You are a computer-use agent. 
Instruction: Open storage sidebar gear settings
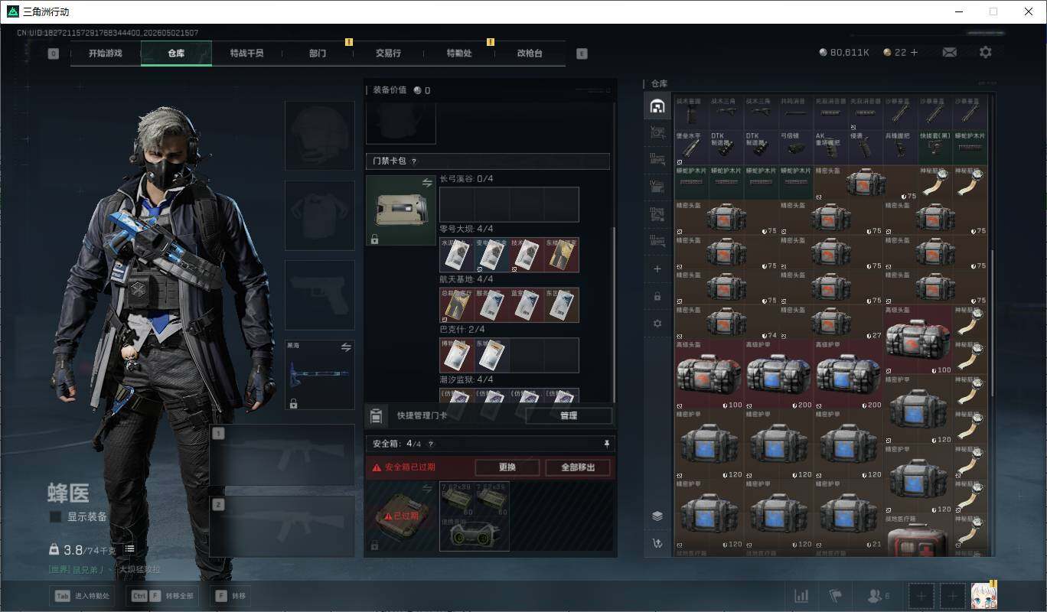pos(657,323)
